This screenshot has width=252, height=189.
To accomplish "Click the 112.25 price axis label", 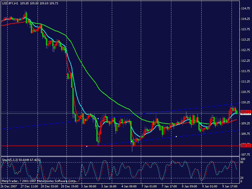I will (246, 61).
